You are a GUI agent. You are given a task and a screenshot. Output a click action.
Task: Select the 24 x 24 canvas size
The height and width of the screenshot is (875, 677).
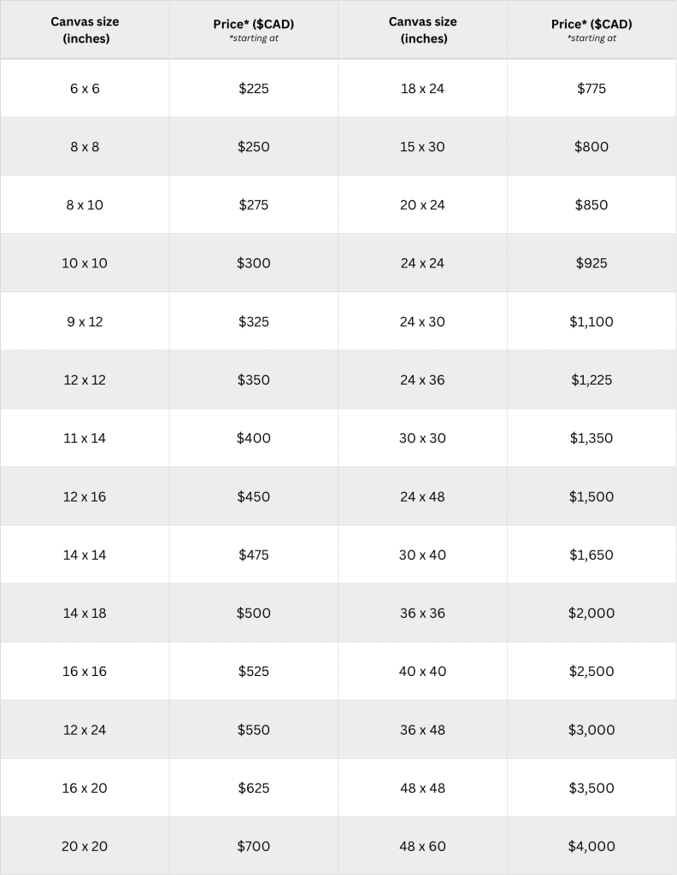[x=422, y=263]
